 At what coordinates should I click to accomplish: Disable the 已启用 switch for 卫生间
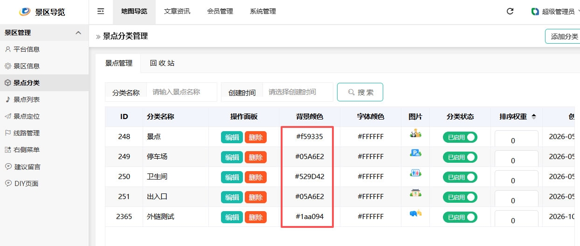[x=460, y=177]
